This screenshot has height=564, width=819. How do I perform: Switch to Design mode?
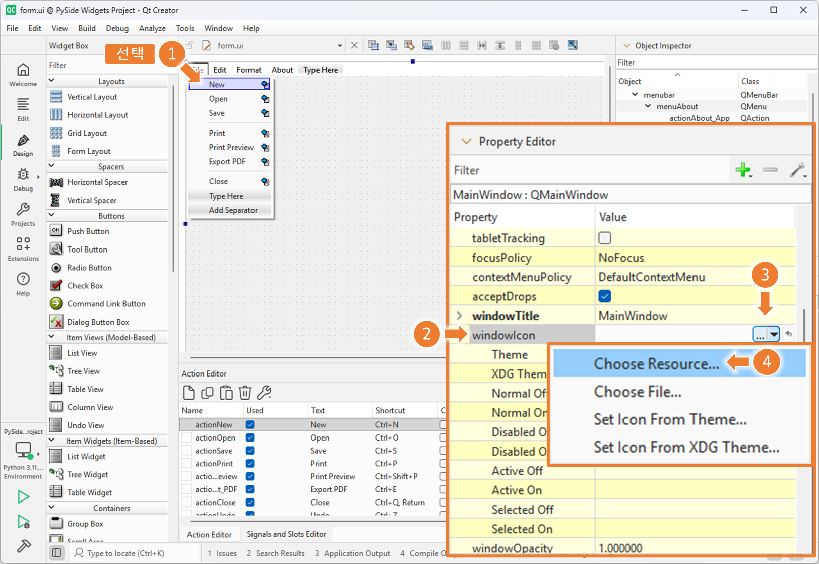pos(23,145)
